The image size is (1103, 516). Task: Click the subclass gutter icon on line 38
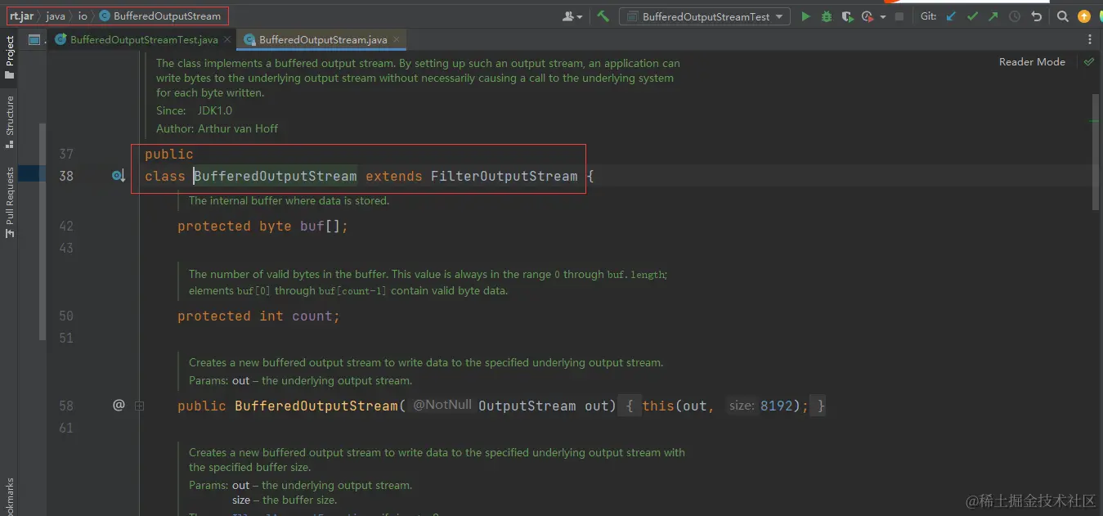pyautogui.click(x=119, y=176)
